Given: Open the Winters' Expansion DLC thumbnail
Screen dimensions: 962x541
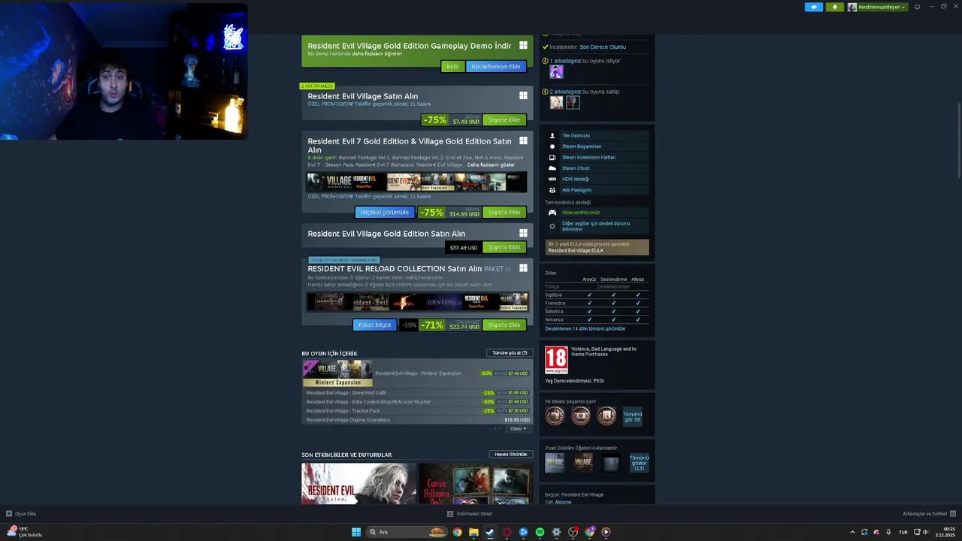Looking at the screenshot, I should (337, 373).
